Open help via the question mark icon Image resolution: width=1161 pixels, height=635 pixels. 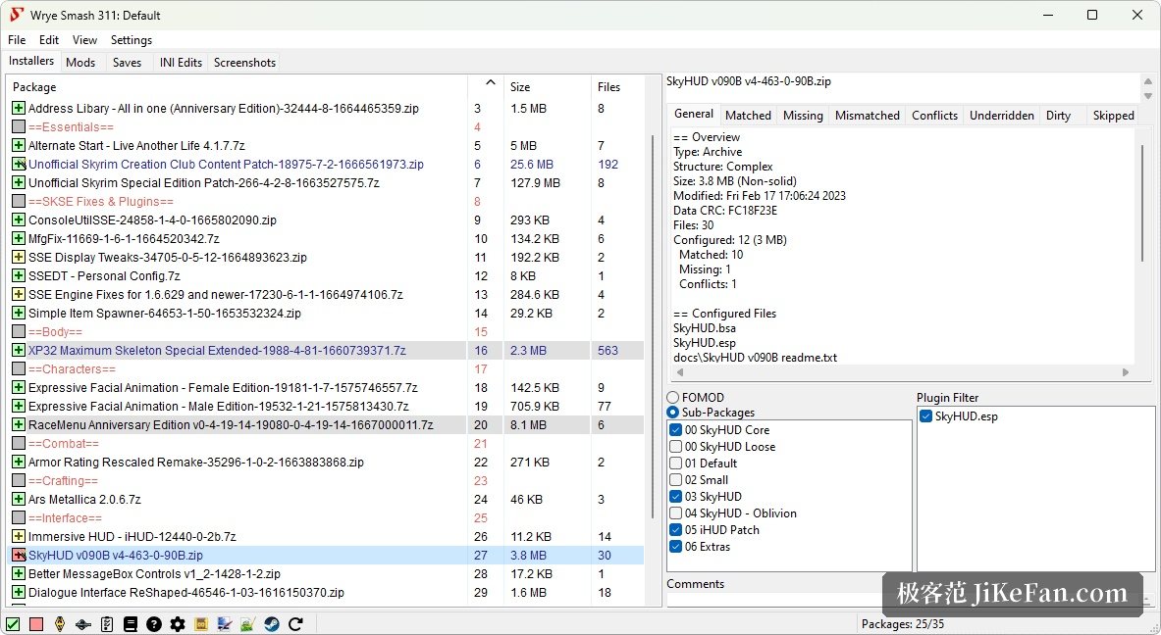pyautogui.click(x=154, y=624)
